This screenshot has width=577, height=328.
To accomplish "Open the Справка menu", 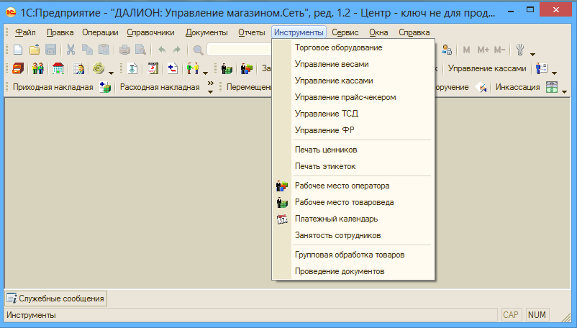I will 414,32.
